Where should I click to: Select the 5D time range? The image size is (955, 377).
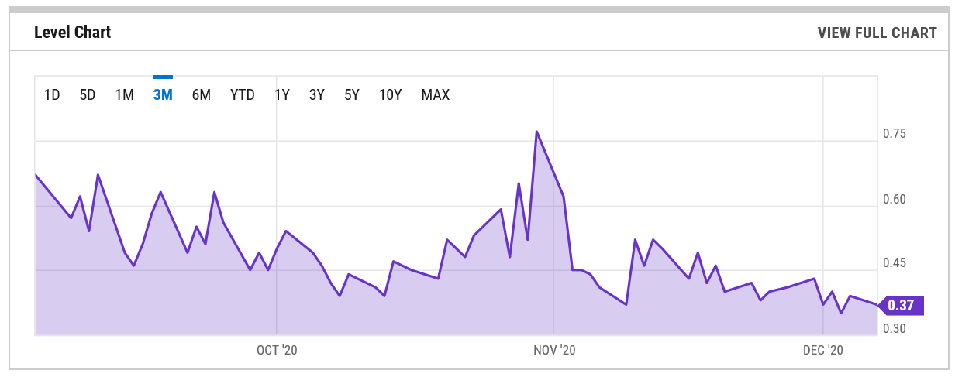pyautogui.click(x=88, y=95)
